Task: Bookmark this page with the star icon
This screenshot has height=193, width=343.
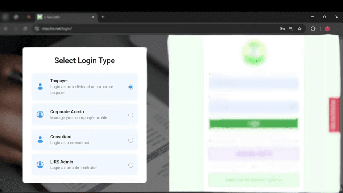Action: coord(300,29)
